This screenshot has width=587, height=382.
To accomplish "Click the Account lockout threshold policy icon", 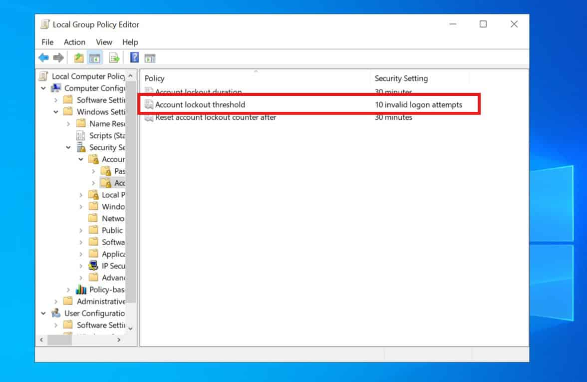I will click(149, 104).
